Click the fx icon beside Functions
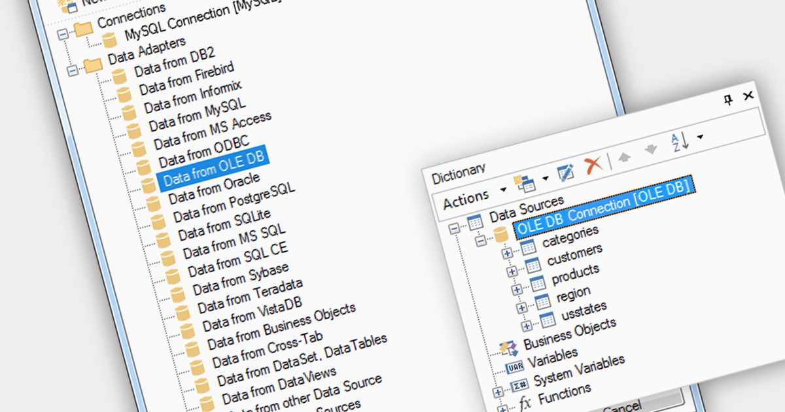 click(525, 403)
